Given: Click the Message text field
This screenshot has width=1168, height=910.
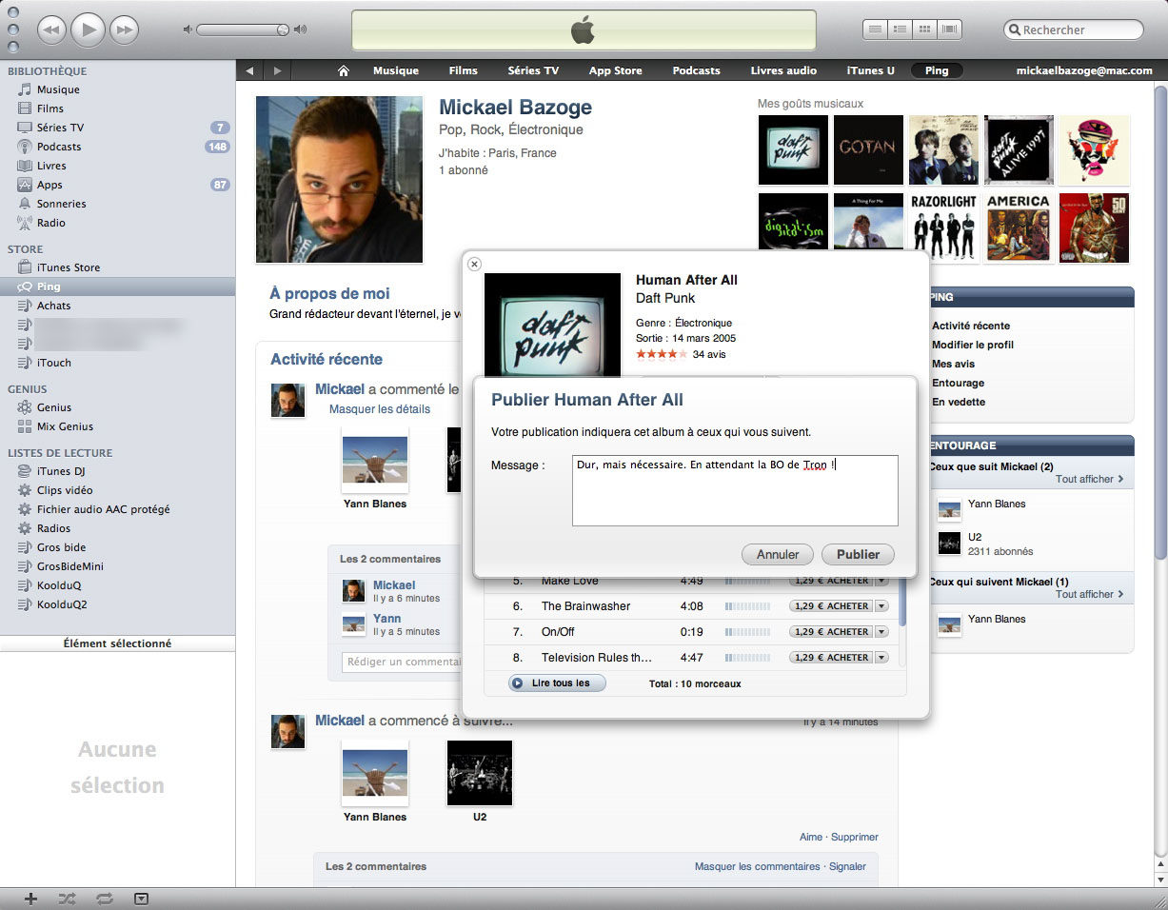Looking at the screenshot, I should (735, 490).
